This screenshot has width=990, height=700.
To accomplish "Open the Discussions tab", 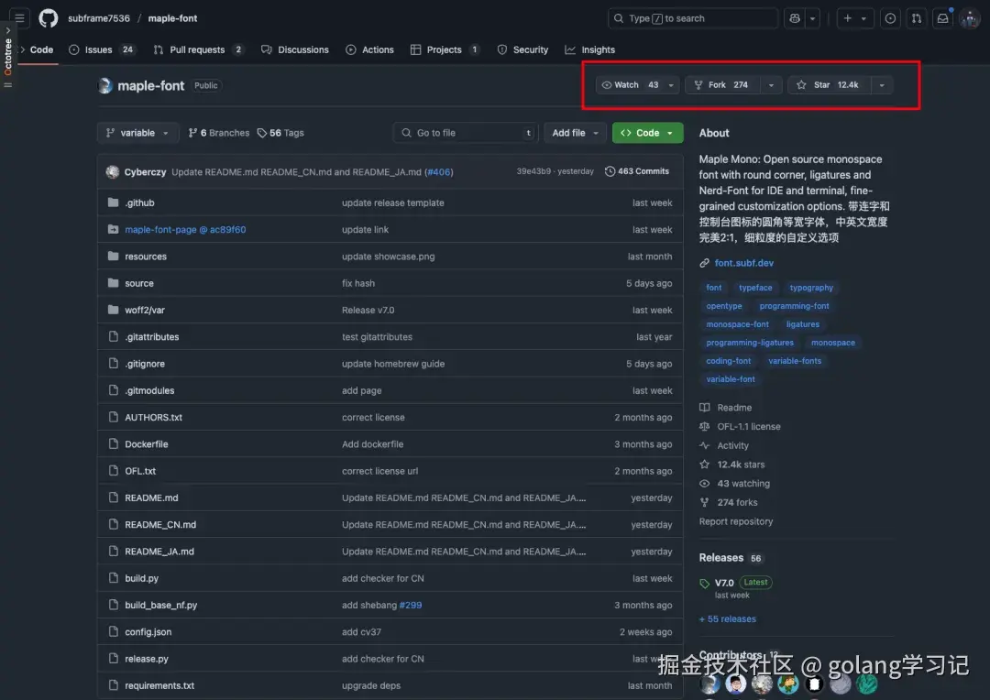I will click(295, 49).
